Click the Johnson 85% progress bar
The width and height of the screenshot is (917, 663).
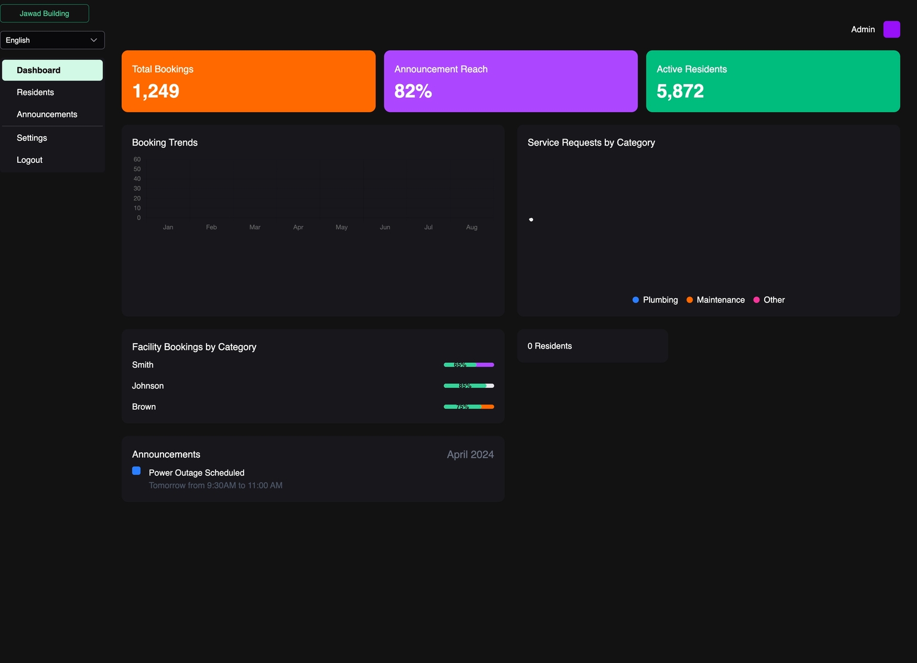coord(469,386)
